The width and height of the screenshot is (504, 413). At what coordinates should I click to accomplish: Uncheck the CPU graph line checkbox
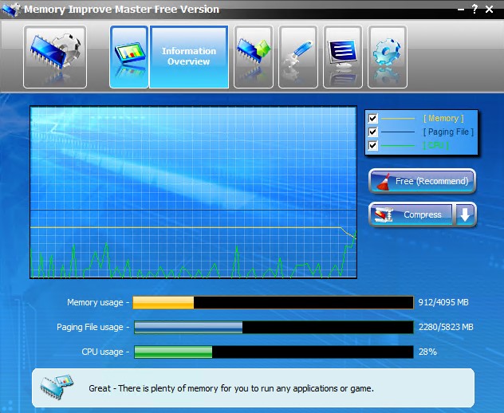coord(372,145)
